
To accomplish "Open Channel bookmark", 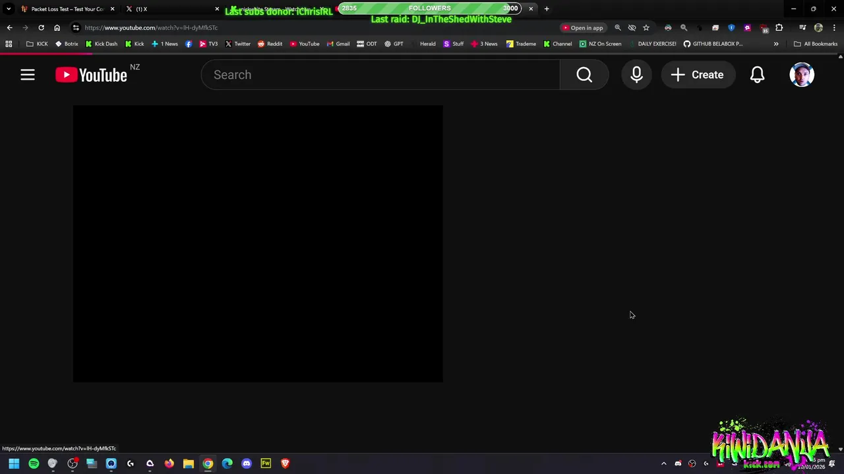I will (x=557, y=44).
